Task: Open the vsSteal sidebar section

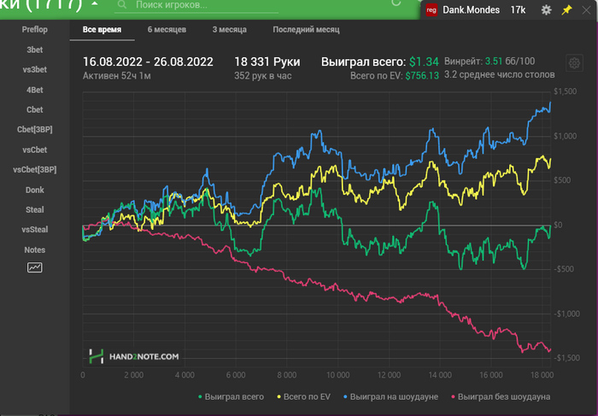Action: (35, 230)
